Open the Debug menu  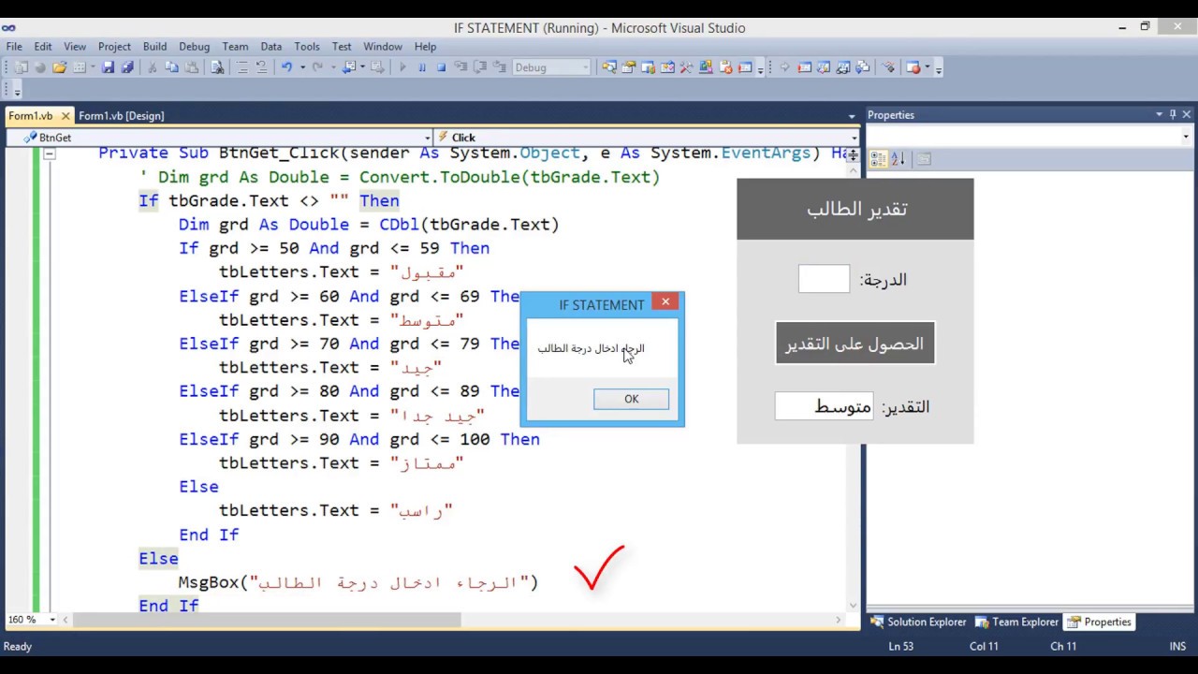pyautogui.click(x=194, y=46)
